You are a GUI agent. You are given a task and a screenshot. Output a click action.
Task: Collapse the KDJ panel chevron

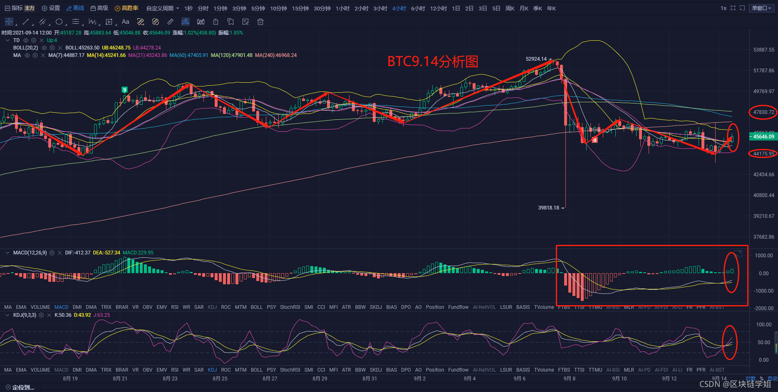7,315
